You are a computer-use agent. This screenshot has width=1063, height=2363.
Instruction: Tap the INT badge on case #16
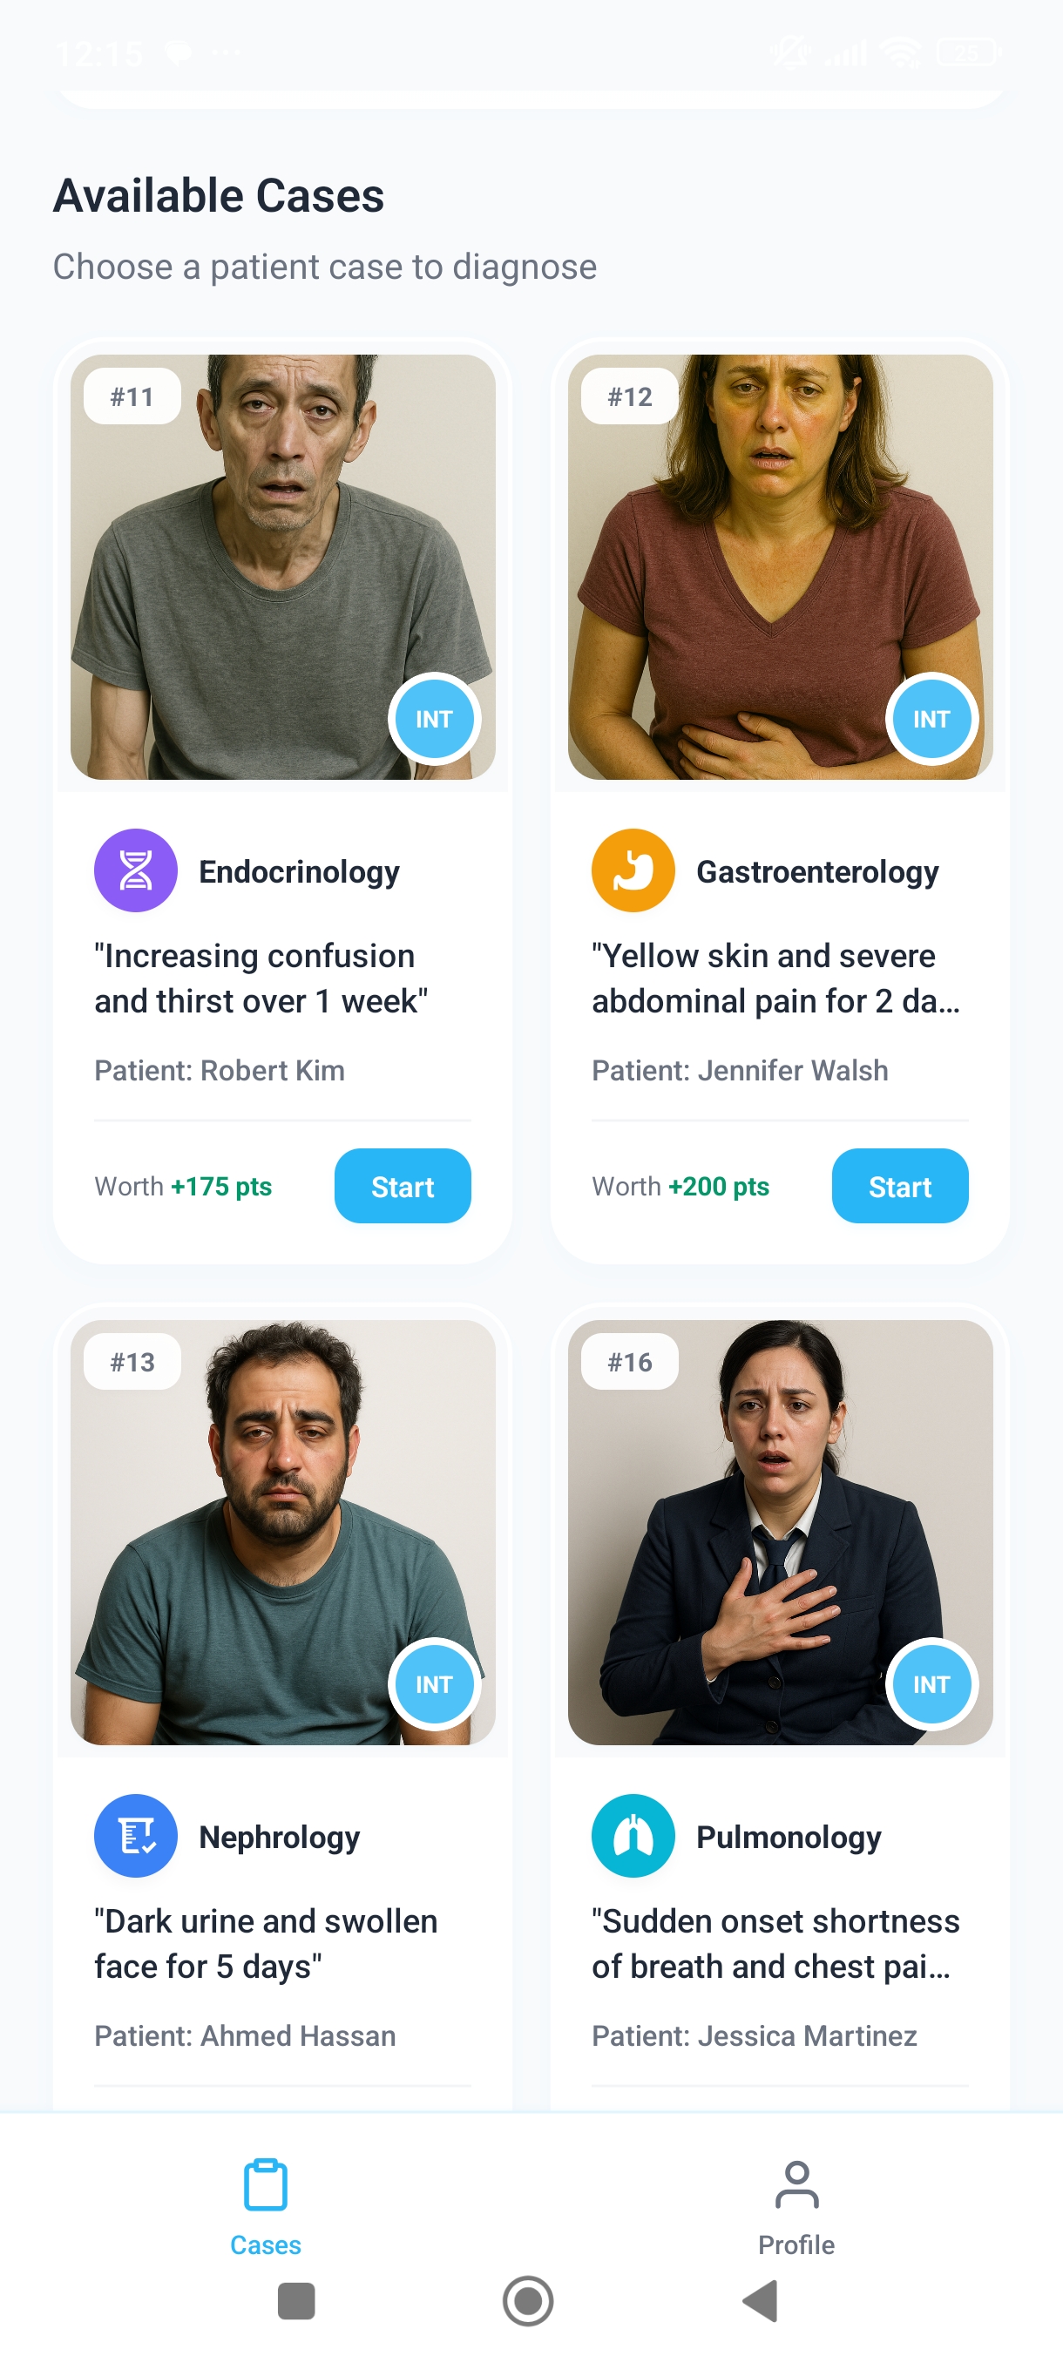pos(931,1683)
